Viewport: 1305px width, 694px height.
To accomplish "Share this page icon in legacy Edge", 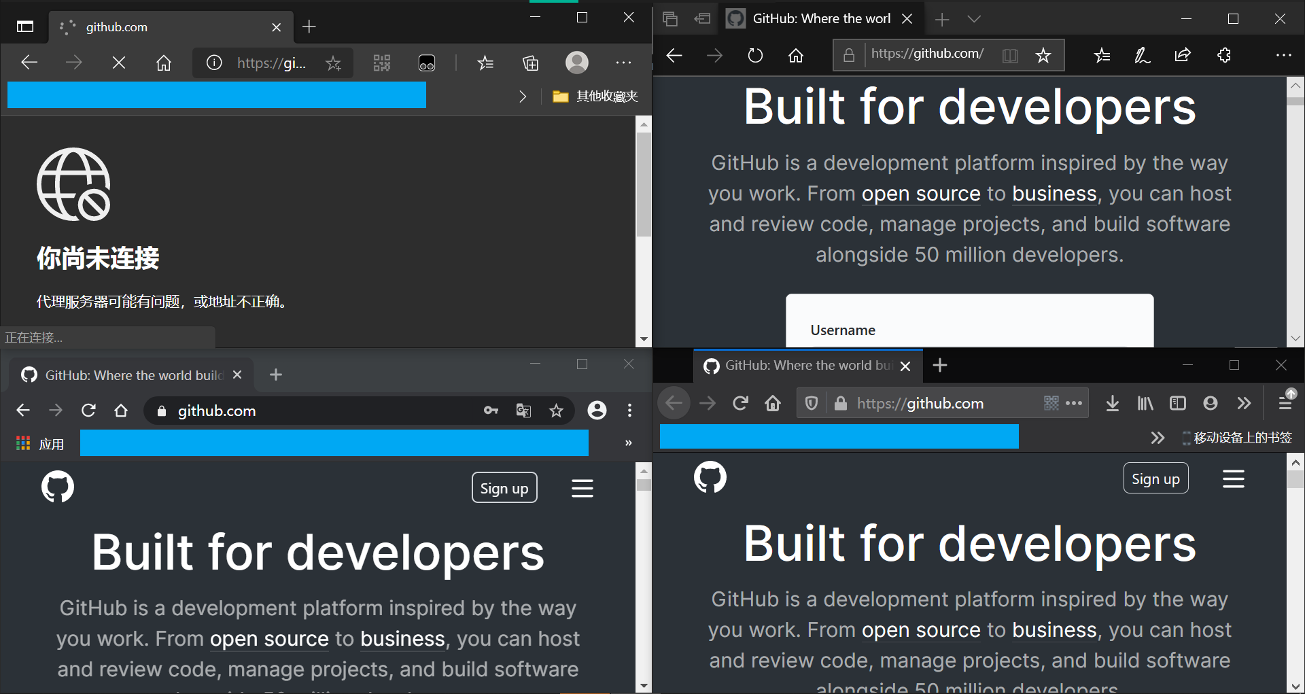I will coord(1183,55).
